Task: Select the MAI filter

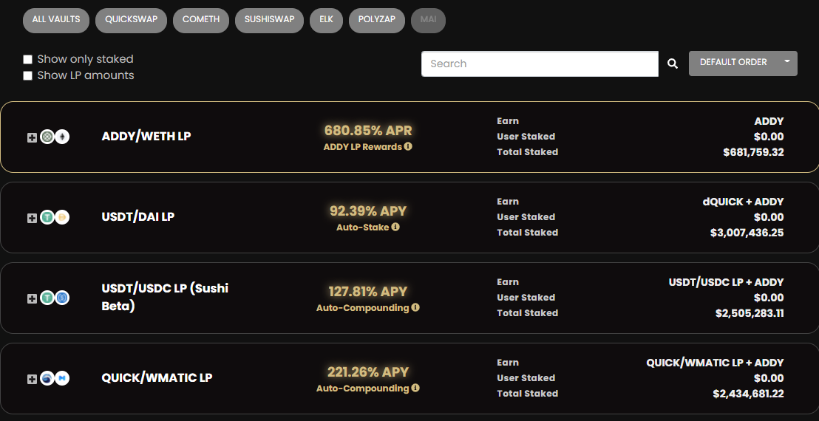Action: click(428, 20)
